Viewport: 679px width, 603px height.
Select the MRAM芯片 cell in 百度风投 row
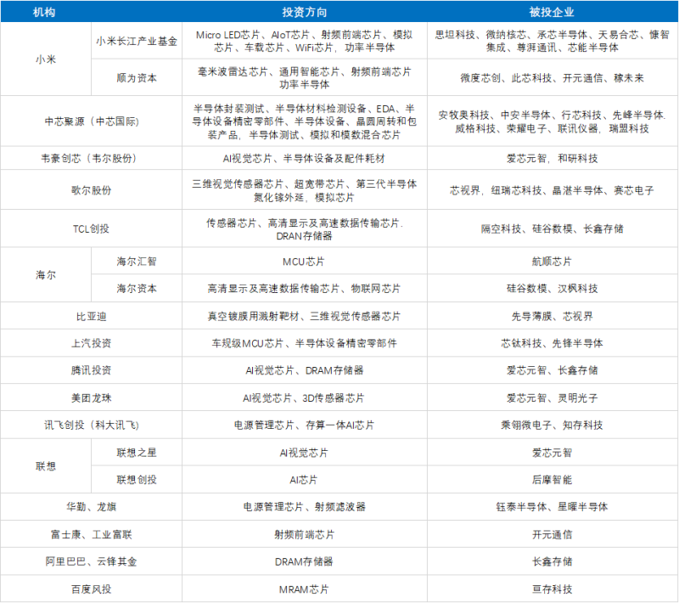click(x=304, y=589)
